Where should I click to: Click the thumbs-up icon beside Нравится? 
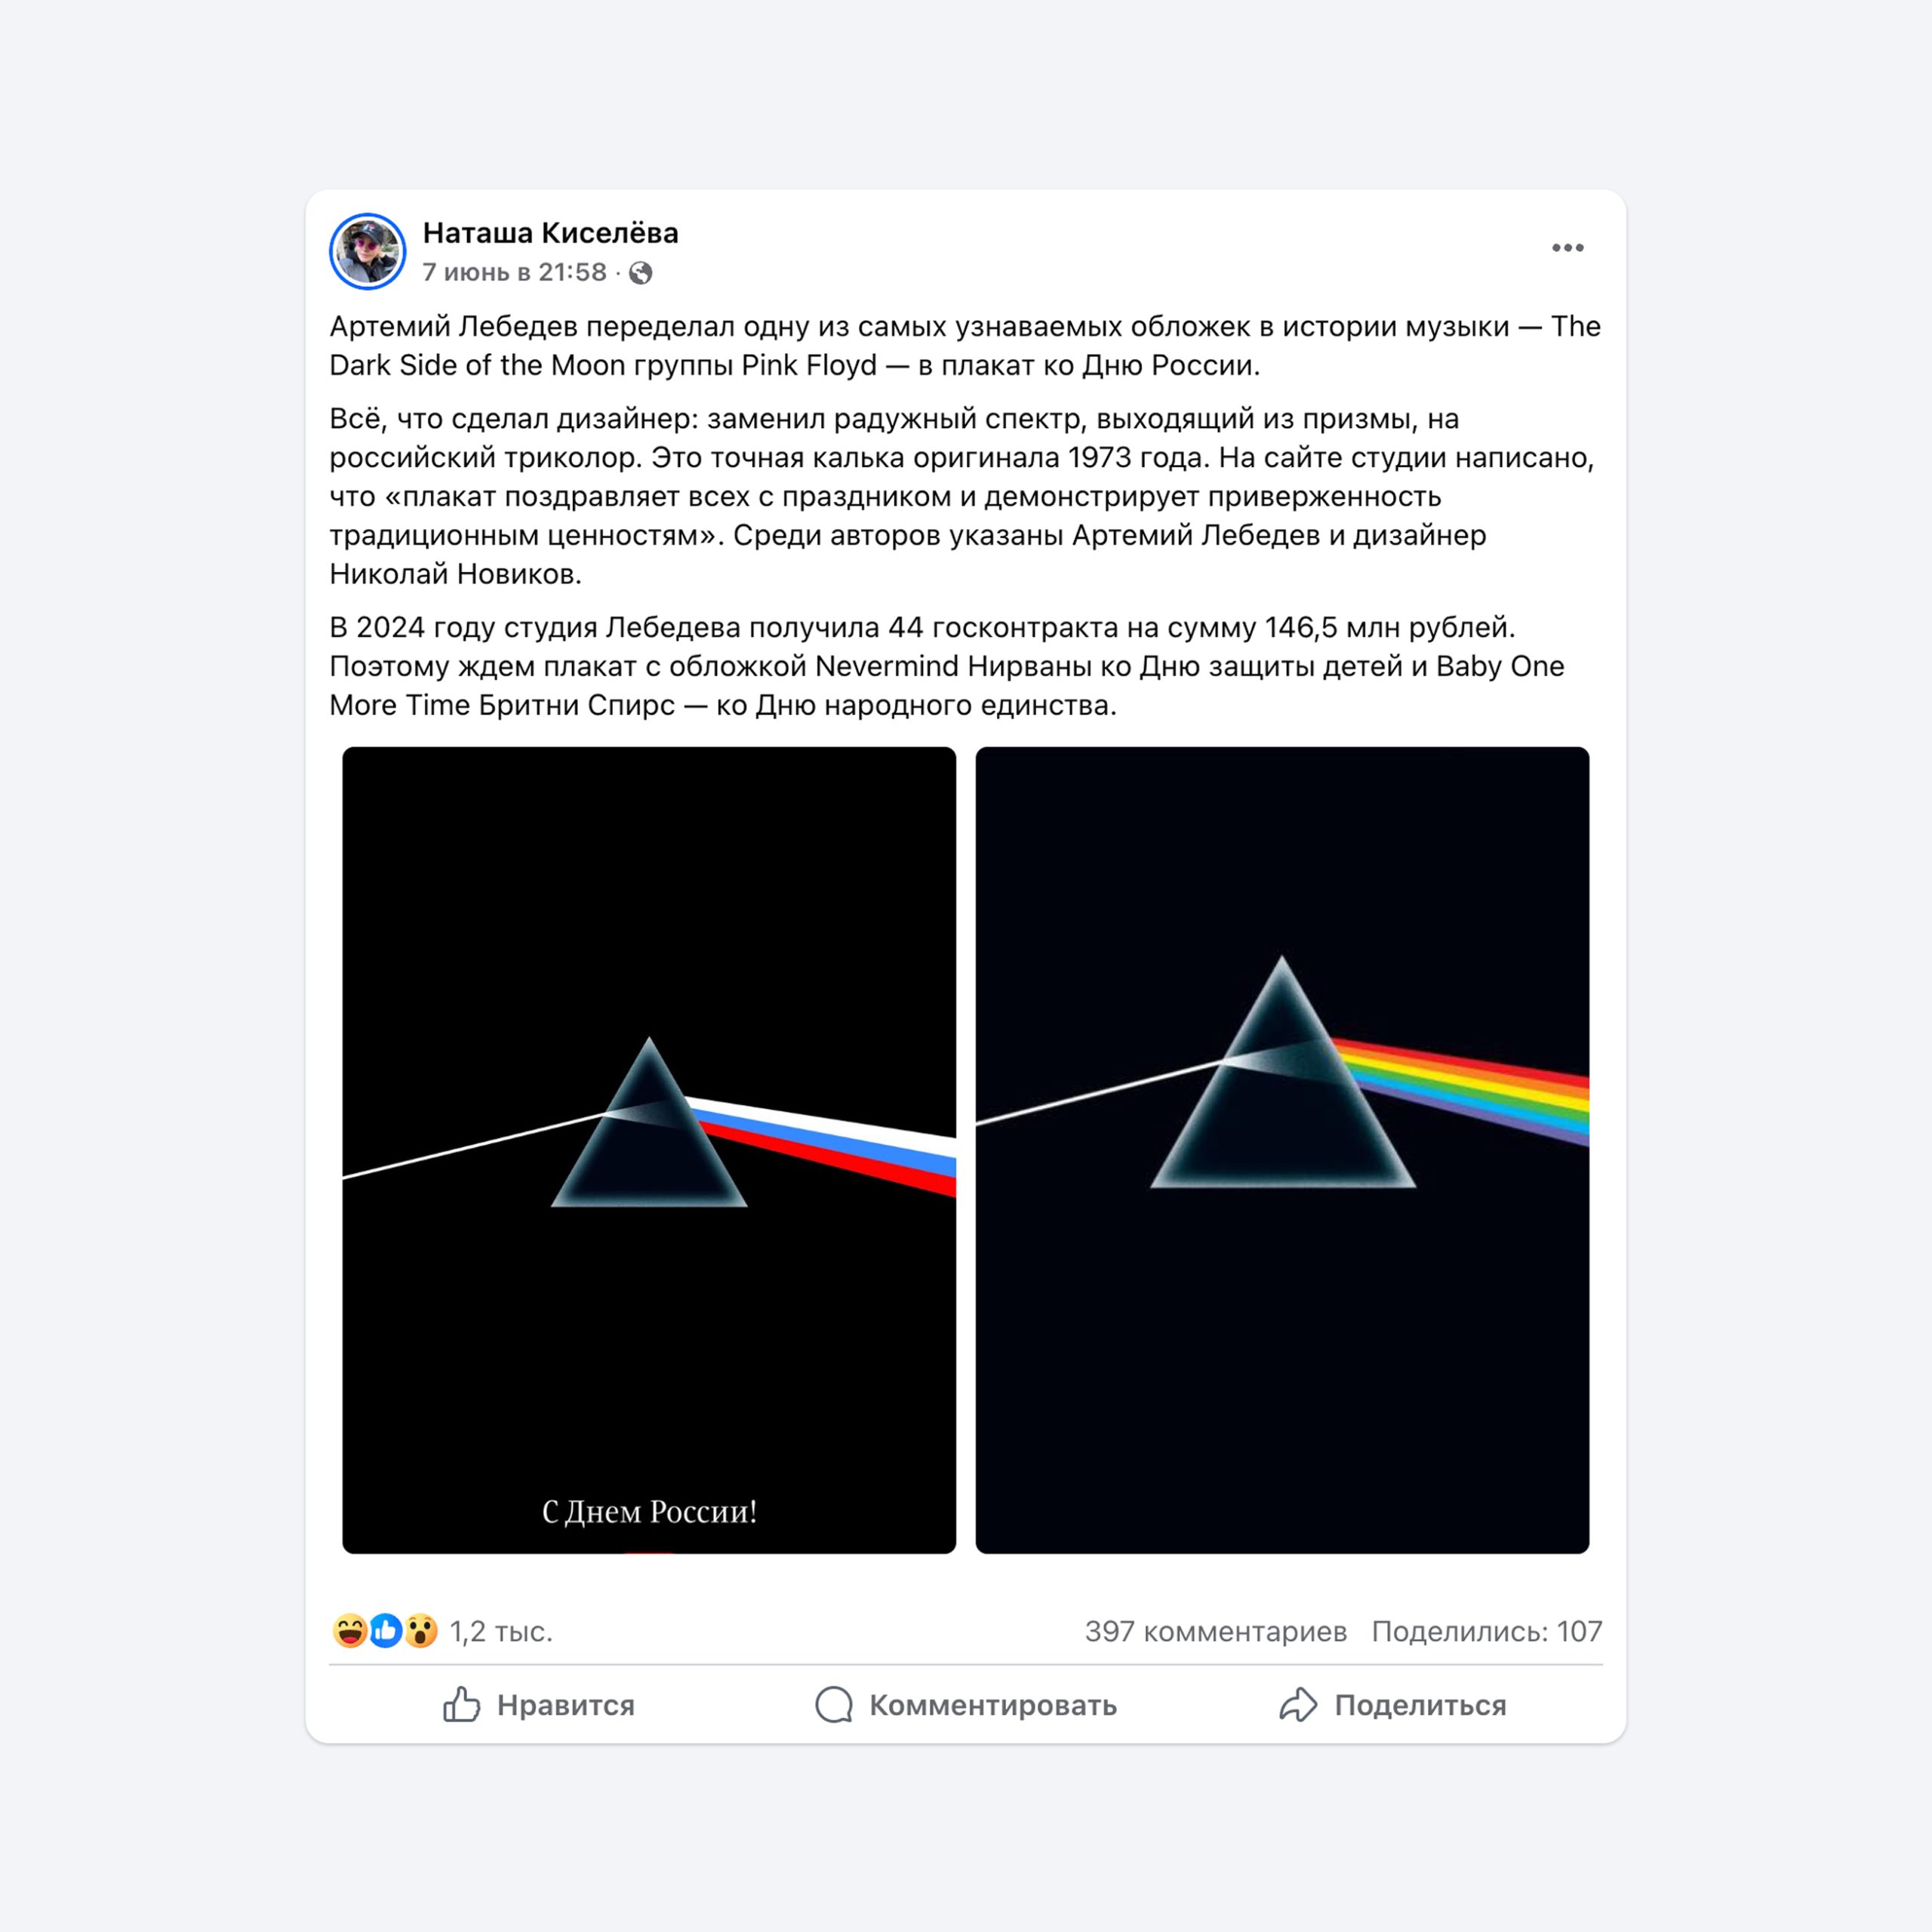pyautogui.click(x=461, y=1705)
